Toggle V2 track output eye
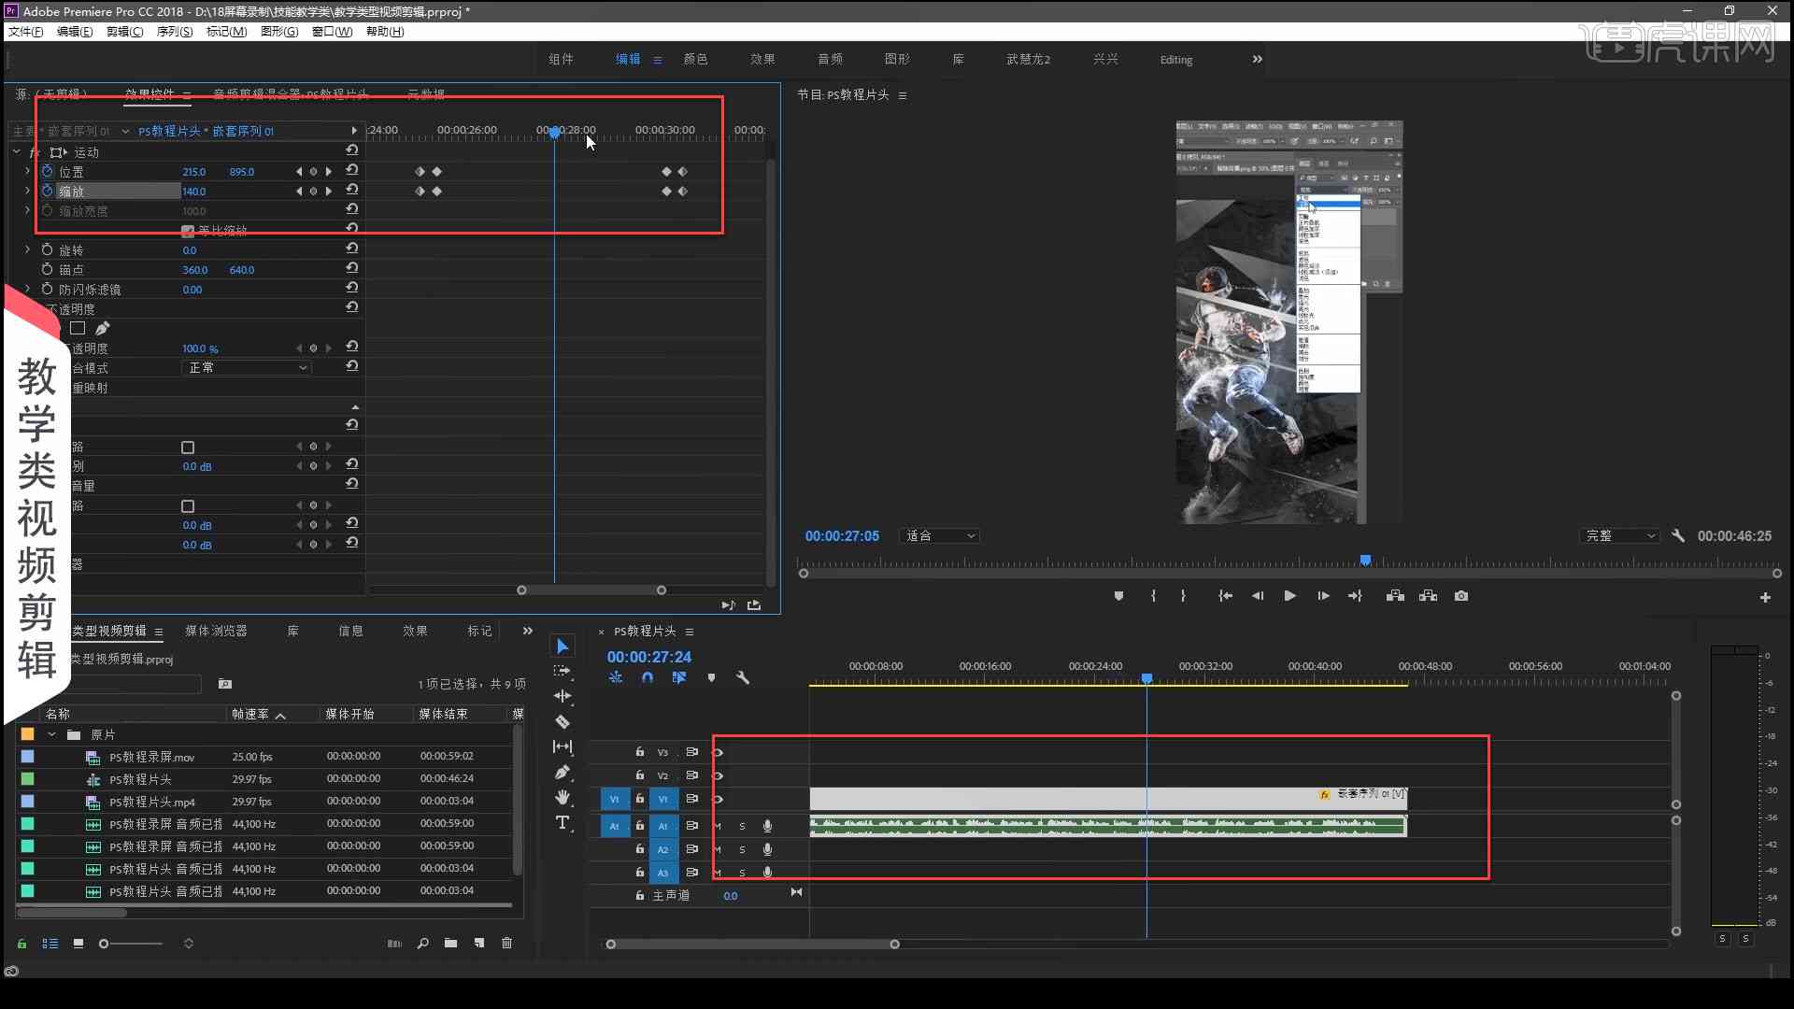The height and width of the screenshot is (1009, 1794). point(719,775)
